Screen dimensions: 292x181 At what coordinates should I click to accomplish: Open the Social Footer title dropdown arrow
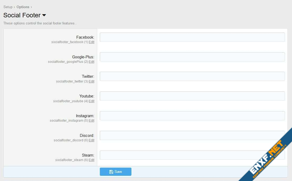point(44,15)
